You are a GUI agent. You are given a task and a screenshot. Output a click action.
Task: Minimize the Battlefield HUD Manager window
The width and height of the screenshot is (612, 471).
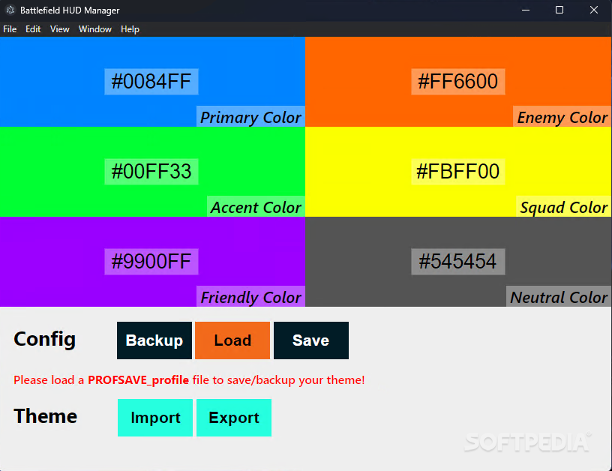click(526, 10)
